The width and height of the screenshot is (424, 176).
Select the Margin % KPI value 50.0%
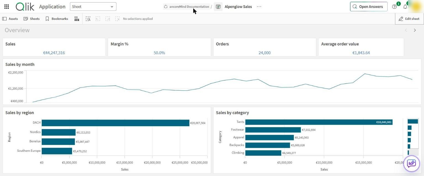[x=159, y=53]
